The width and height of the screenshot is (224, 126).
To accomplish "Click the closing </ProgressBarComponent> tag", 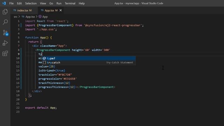I will click(x=96, y=87).
